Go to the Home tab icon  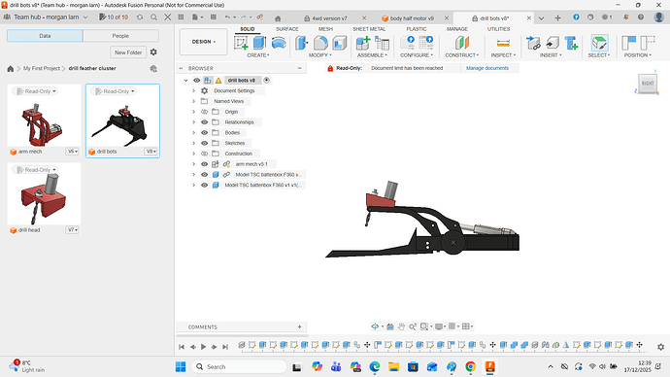tap(278, 18)
